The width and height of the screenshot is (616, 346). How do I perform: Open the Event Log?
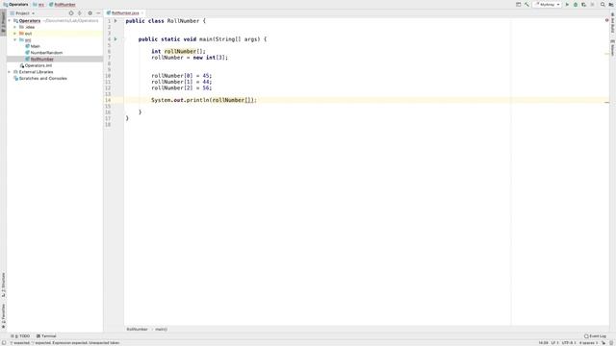(595, 336)
